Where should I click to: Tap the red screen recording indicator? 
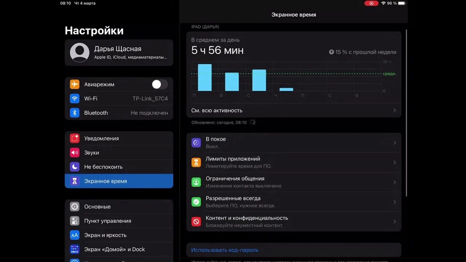click(x=371, y=3)
